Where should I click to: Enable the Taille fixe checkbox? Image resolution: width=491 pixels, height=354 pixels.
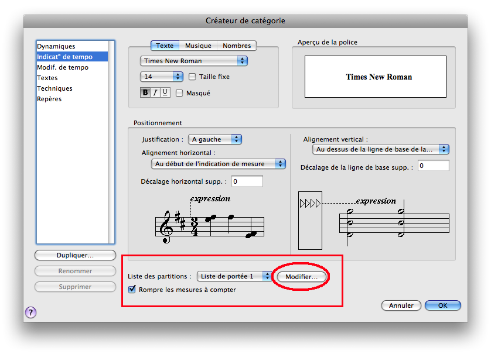192,77
